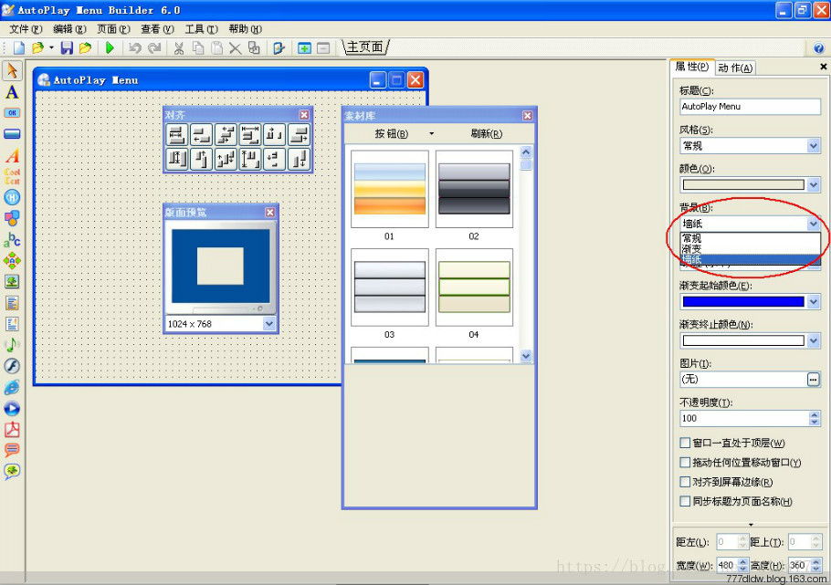Image resolution: width=831 pixels, height=585 pixels.
Task: Click the first icon in the 对齐 alignment panel
Action: click(x=176, y=134)
